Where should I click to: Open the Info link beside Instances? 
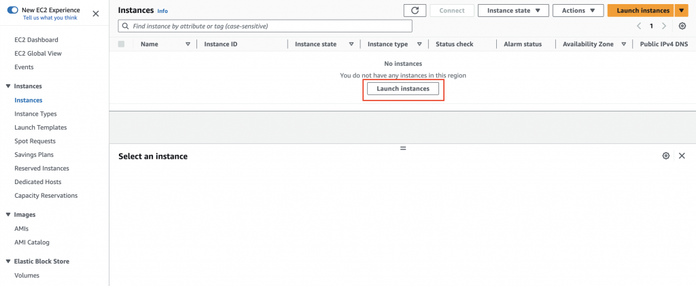[162, 11]
